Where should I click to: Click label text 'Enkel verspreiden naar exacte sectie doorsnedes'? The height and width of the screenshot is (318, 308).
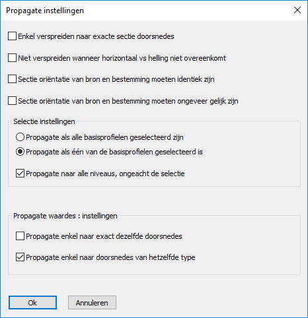(96, 36)
